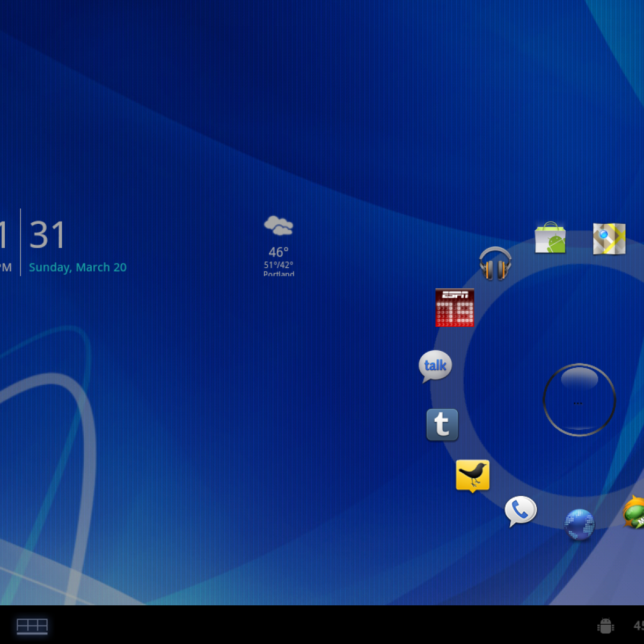Open recent apps from system bar
This screenshot has height=644, width=644.
[x=32, y=626]
